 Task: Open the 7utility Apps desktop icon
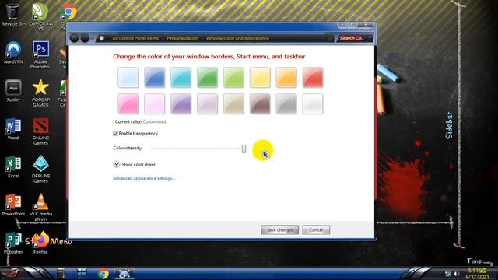click(13, 90)
